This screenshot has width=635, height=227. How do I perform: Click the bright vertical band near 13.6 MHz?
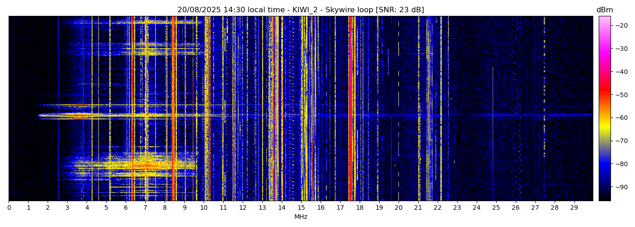tap(274, 109)
